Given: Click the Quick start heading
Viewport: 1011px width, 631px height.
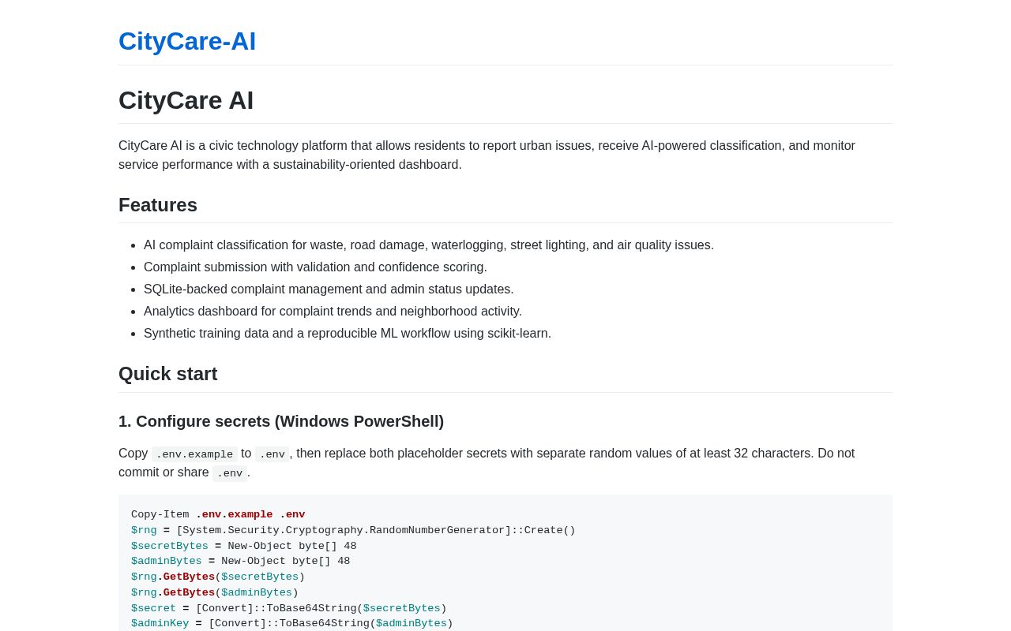Looking at the screenshot, I should pyautogui.click(x=168, y=374).
